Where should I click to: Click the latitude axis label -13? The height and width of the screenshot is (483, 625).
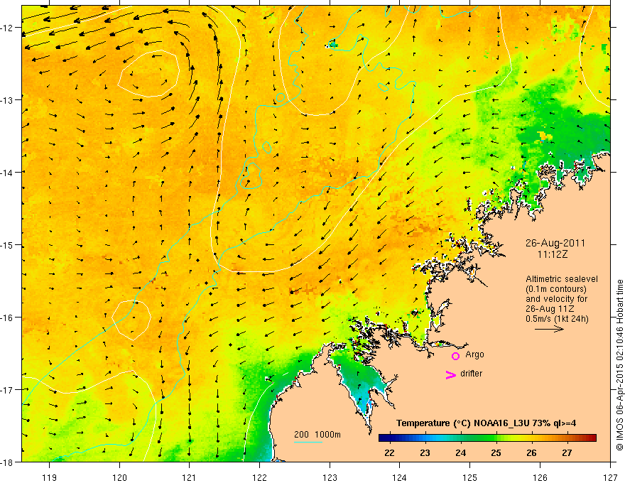(x=7, y=99)
